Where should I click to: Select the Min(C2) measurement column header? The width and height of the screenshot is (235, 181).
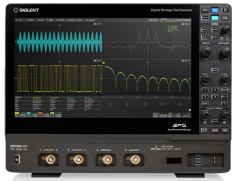[x=87, y=97]
